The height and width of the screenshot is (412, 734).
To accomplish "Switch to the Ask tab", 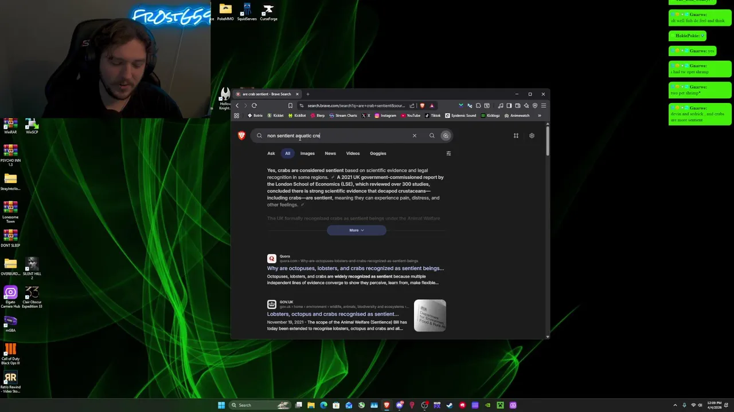I will pos(271,153).
